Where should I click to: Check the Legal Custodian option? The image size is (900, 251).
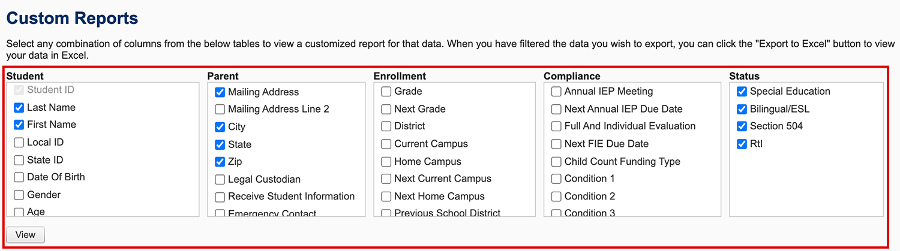(220, 180)
